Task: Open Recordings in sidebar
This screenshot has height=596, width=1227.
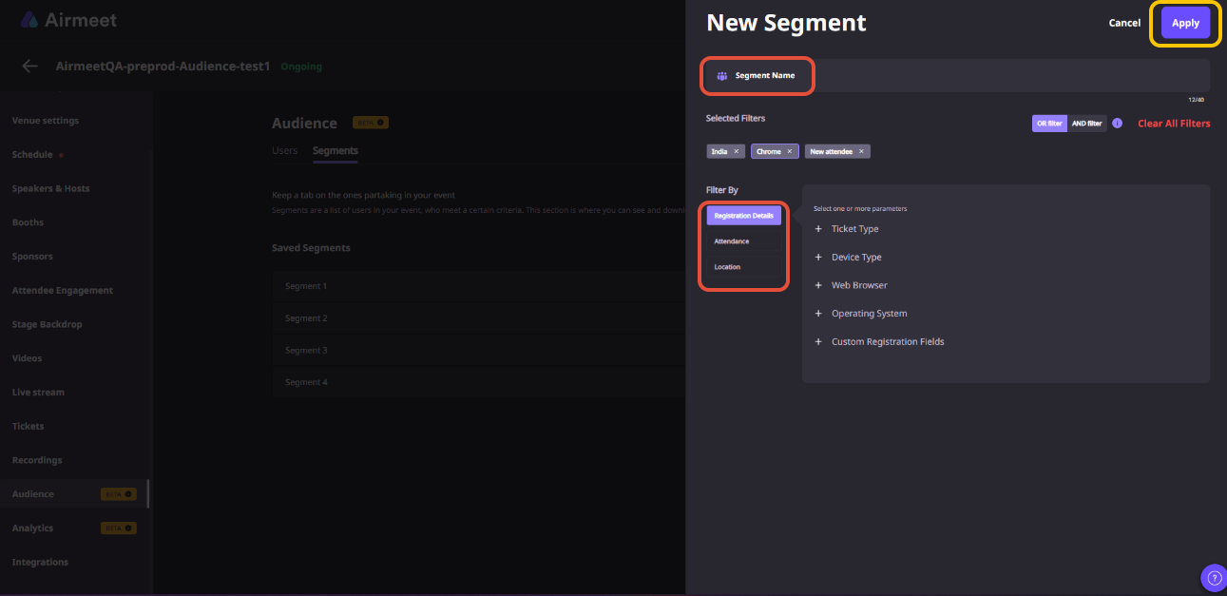Action: 37,460
